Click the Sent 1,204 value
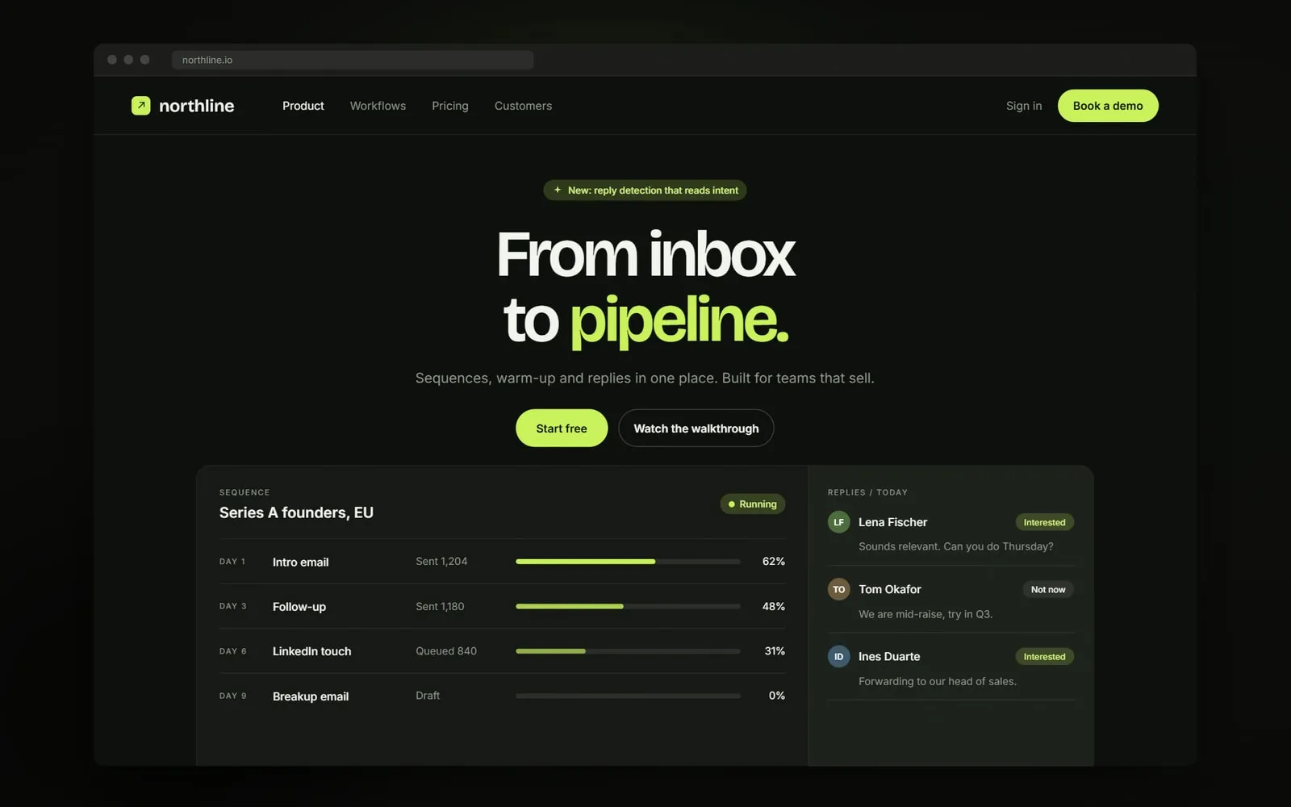Screen dimensions: 1291x807 coord(441,561)
